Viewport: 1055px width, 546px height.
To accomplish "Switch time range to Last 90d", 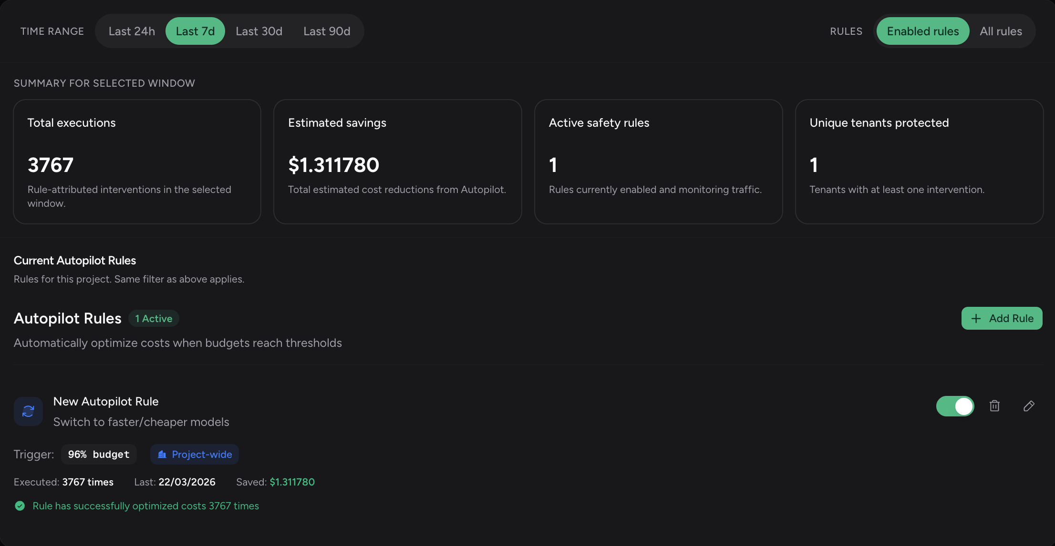I will 327,31.
